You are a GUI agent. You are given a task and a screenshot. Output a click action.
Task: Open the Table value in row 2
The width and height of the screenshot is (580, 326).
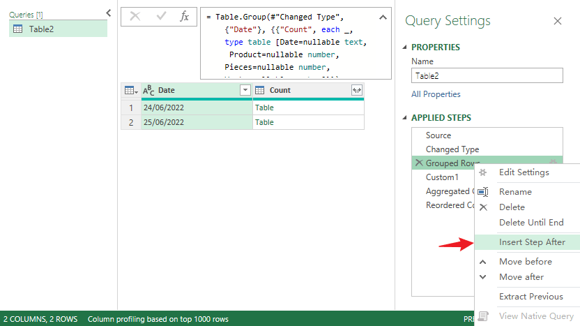[x=264, y=122]
